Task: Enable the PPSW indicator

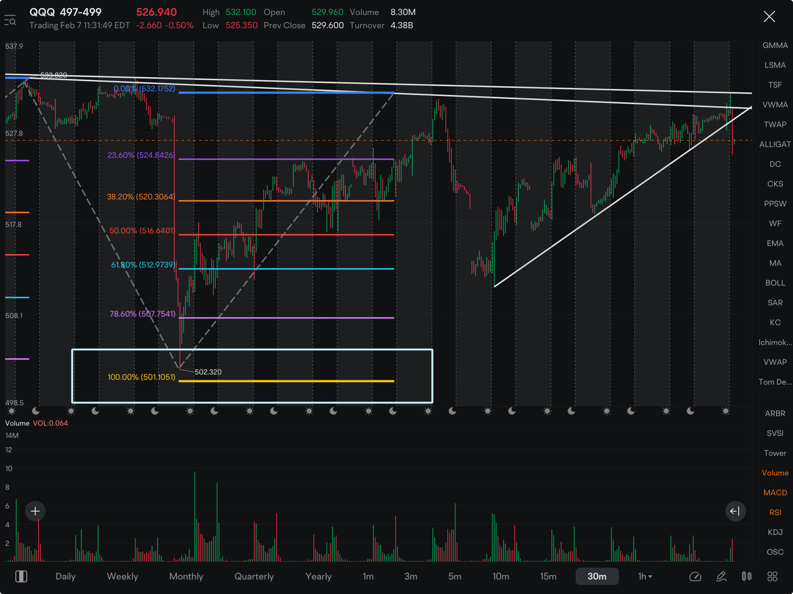Action: click(775, 204)
